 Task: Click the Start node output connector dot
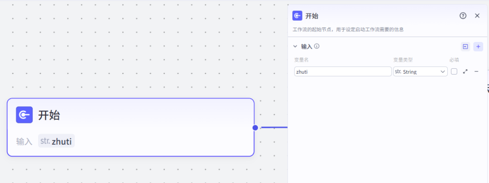pyautogui.click(x=255, y=127)
